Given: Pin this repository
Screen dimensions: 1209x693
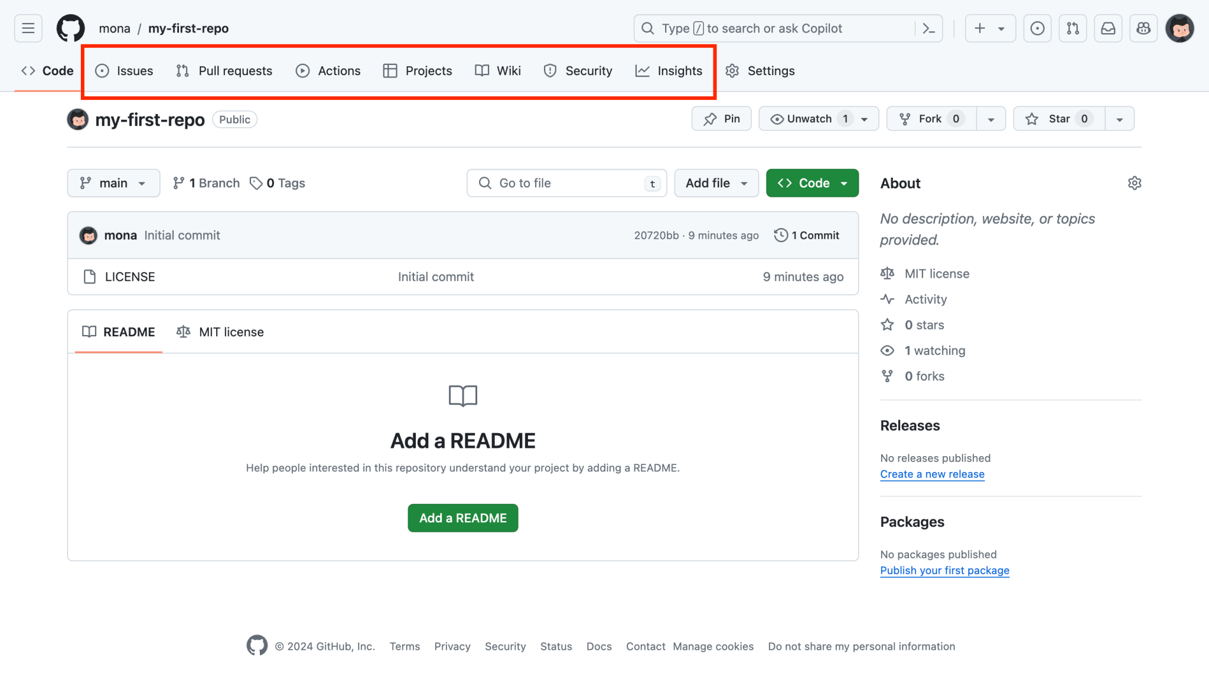Looking at the screenshot, I should tap(721, 118).
